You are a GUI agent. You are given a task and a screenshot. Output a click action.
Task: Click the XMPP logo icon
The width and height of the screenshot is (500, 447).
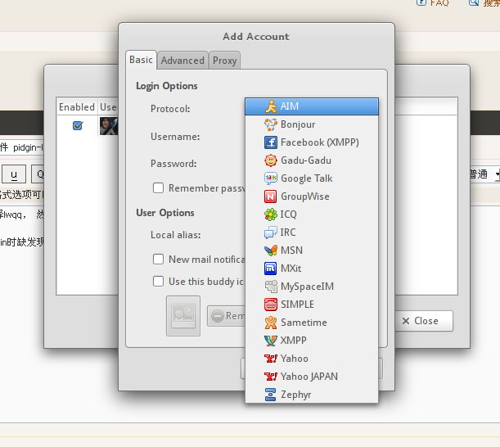click(x=270, y=341)
